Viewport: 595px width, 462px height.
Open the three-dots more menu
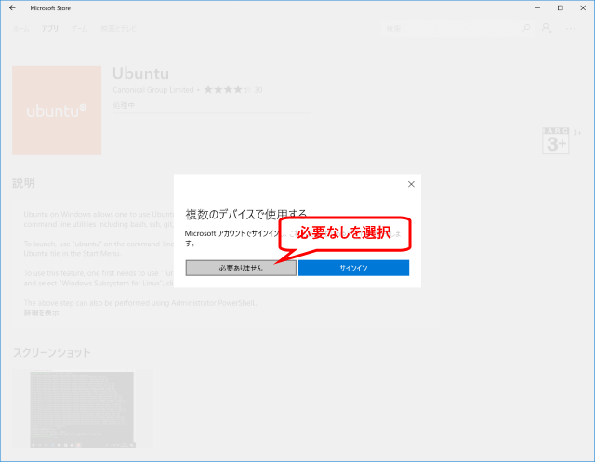(570, 29)
